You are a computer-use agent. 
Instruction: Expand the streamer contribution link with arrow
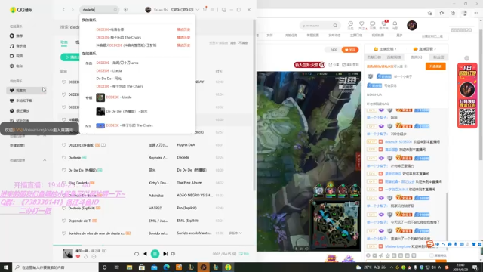[385, 48]
